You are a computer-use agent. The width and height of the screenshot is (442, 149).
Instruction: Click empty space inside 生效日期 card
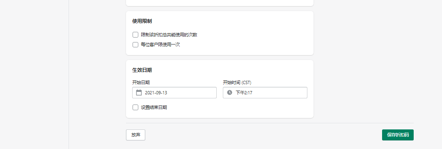click(254, 108)
